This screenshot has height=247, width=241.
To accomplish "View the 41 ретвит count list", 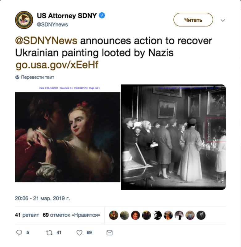I will click(27, 215).
